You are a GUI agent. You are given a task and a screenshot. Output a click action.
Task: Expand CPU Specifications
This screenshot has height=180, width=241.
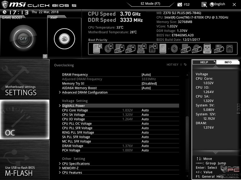click(76, 164)
